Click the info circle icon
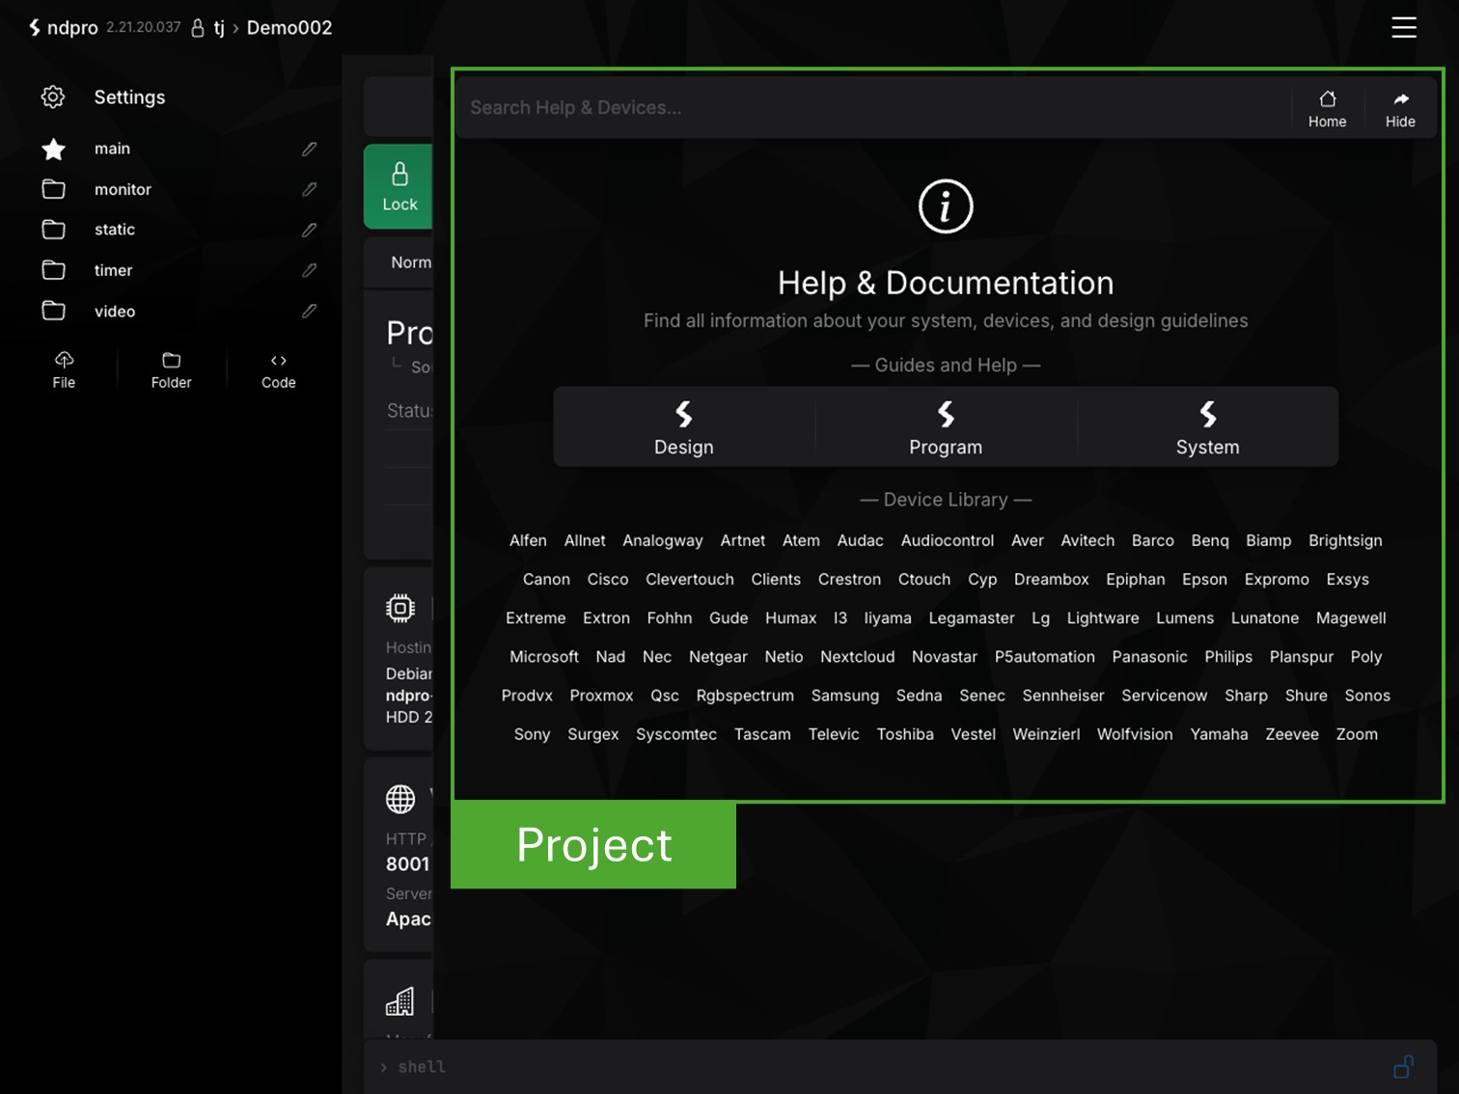The width and height of the screenshot is (1459, 1094). click(946, 206)
